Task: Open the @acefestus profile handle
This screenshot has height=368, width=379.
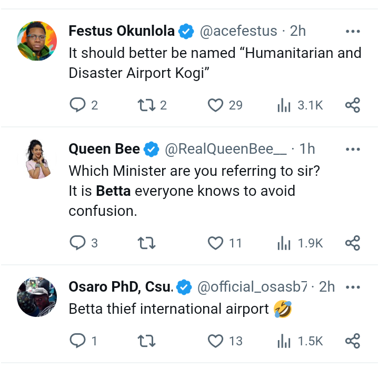Action: tap(237, 32)
